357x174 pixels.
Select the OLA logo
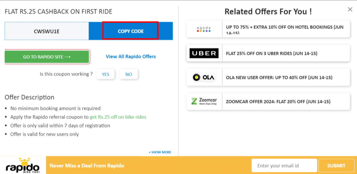click(x=204, y=77)
